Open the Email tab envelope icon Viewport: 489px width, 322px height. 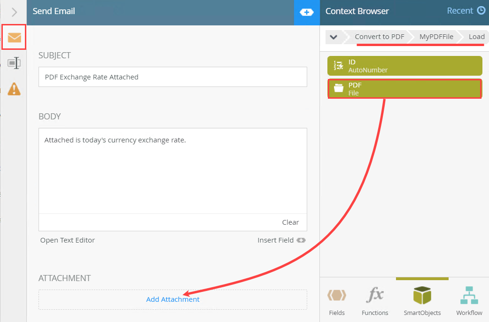point(14,37)
